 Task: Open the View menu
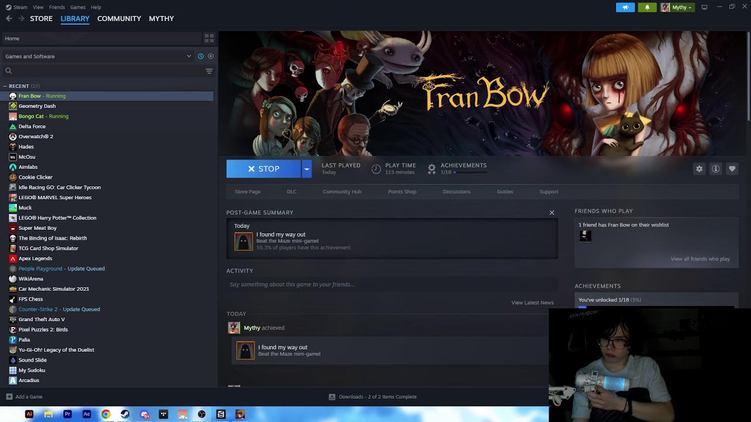pyautogui.click(x=38, y=7)
